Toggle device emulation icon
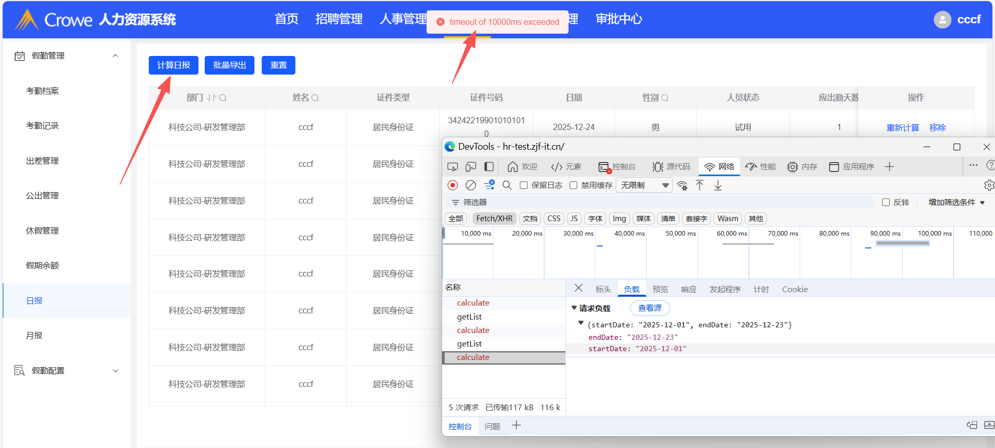Screen dimensions: 995x448 coord(471,167)
